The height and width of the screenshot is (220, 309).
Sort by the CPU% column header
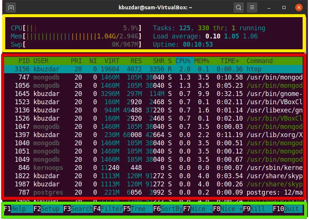[183, 61]
